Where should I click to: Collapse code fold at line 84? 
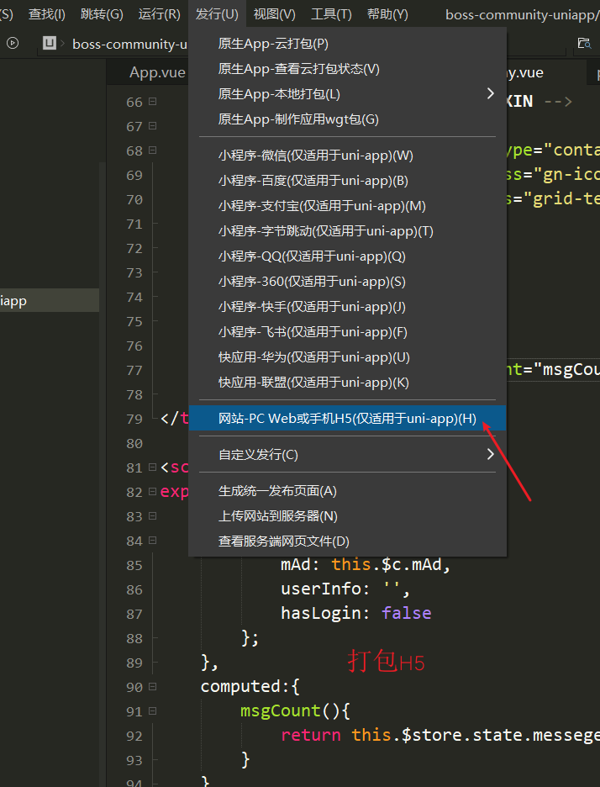pos(152,541)
